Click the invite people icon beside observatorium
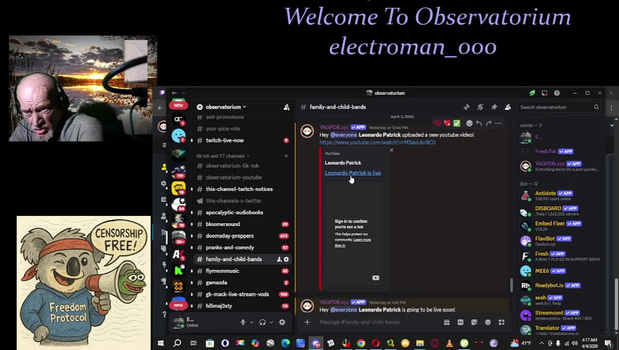The width and height of the screenshot is (619, 350). (287, 107)
